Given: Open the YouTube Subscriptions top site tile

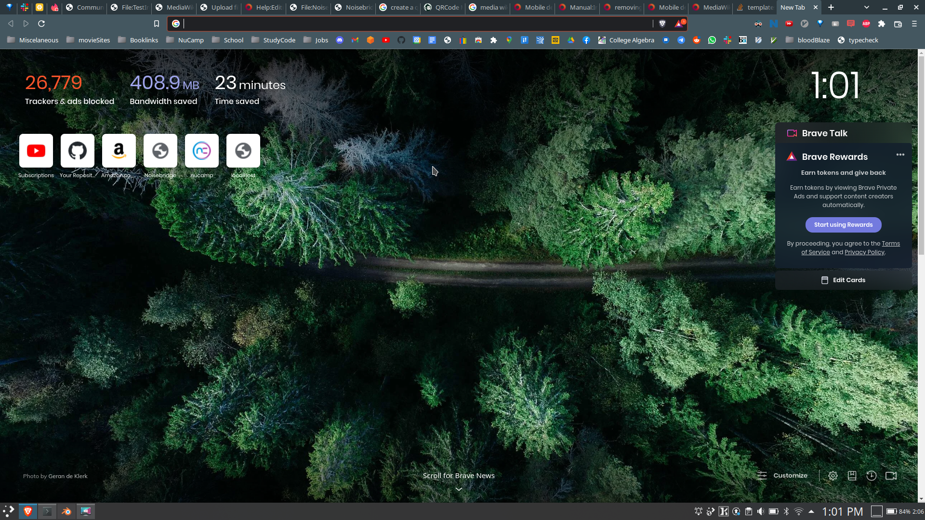Looking at the screenshot, I should point(36,151).
